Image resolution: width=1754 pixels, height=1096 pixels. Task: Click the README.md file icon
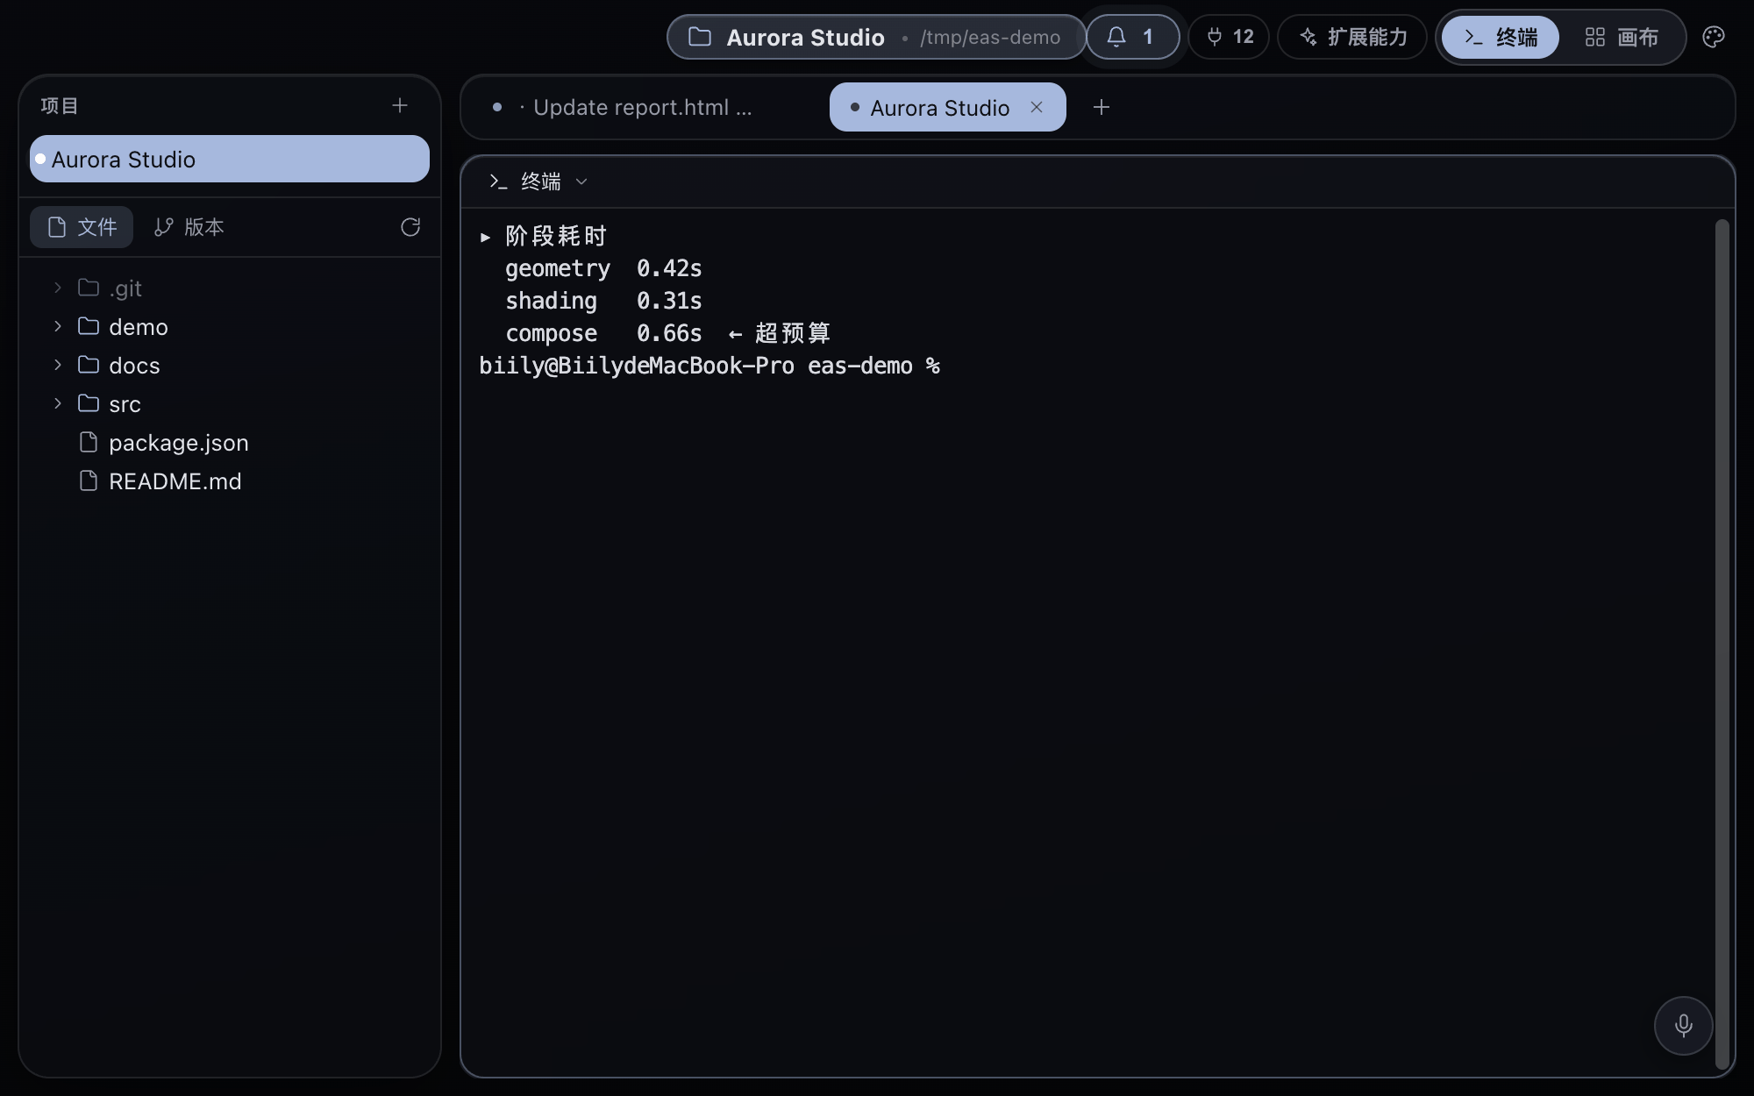[89, 480]
